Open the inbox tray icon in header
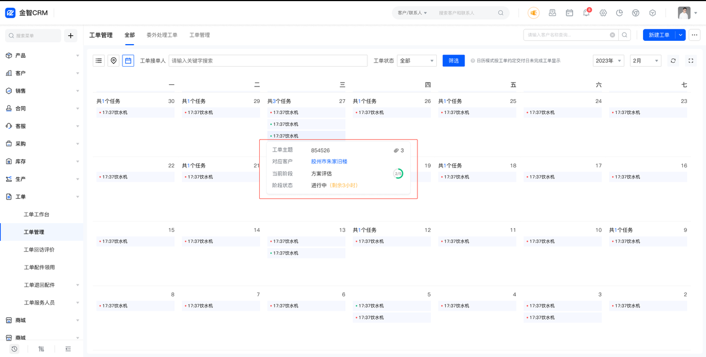 [x=553, y=13]
